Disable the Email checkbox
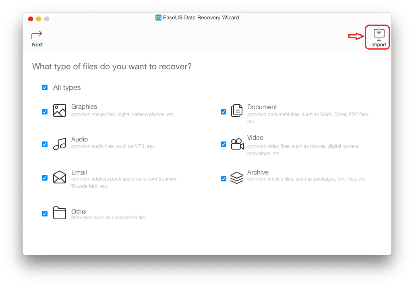Image resolution: width=414 pixels, height=287 pixels. pyautogui.click(x=45, y=178)
